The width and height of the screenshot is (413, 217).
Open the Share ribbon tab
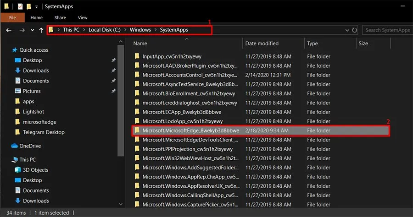click(x=60, y=17)
